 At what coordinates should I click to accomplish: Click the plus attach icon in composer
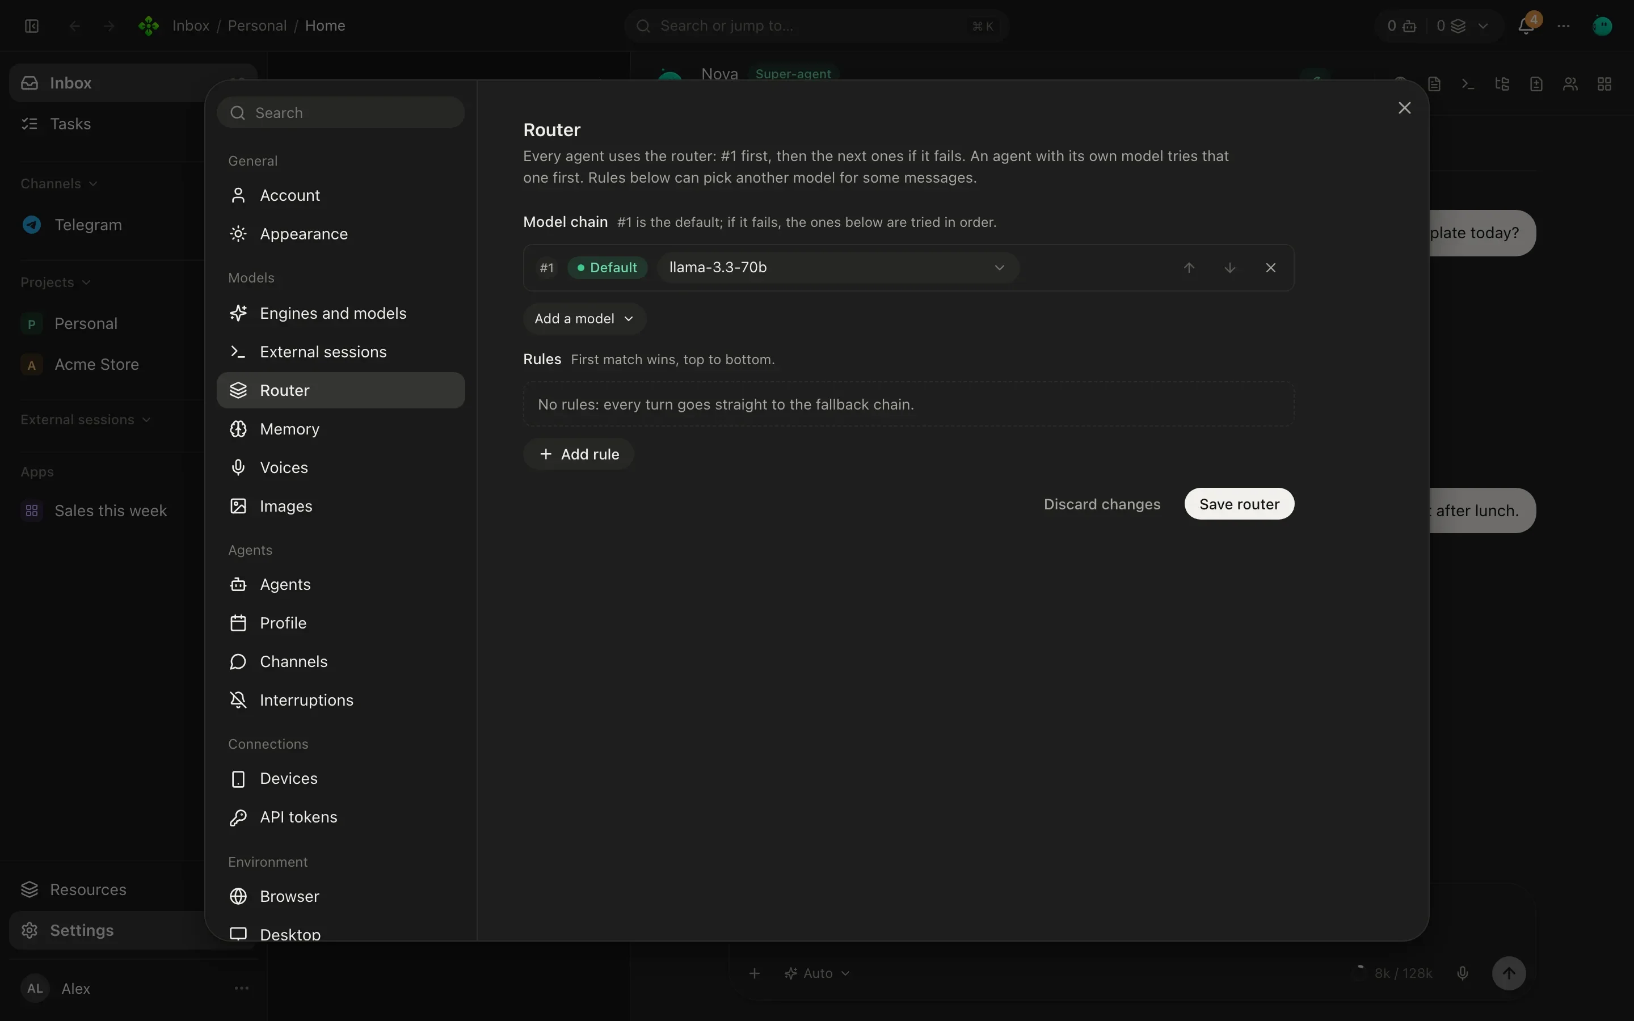click(755, 973)
